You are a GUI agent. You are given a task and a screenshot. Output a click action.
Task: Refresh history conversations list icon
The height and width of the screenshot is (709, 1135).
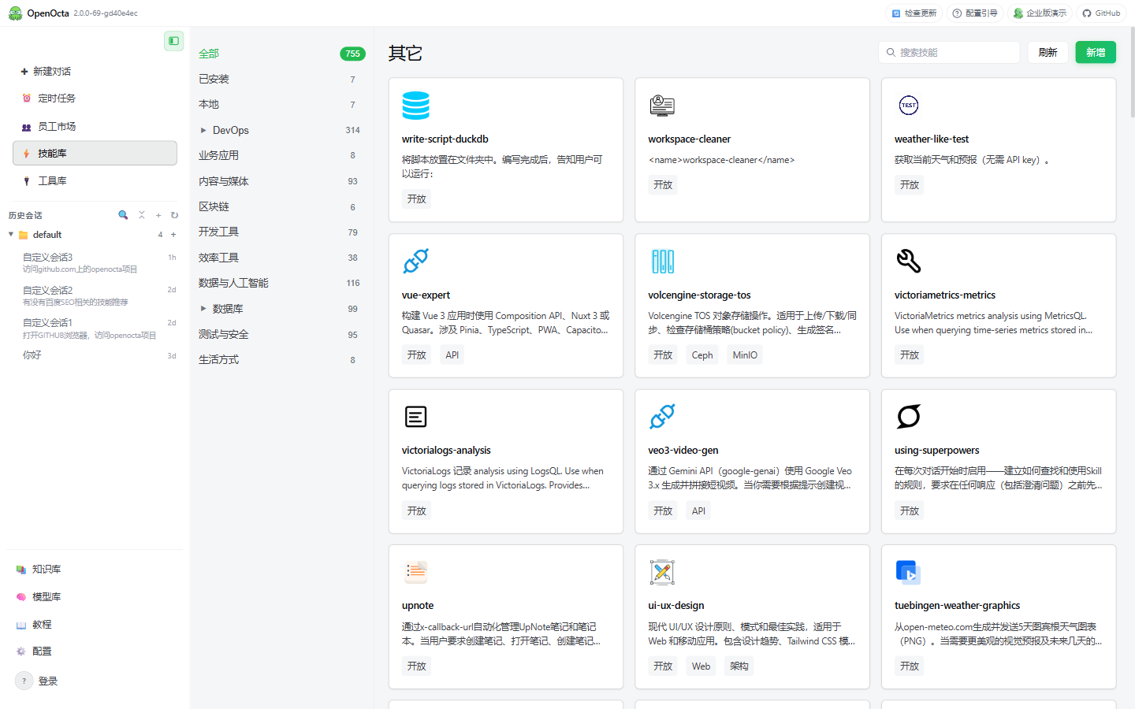coord(175,215)
